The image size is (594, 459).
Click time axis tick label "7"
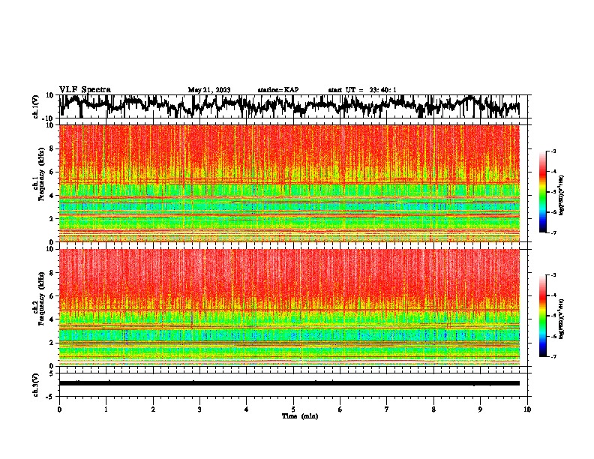click(x=387, y=409)
